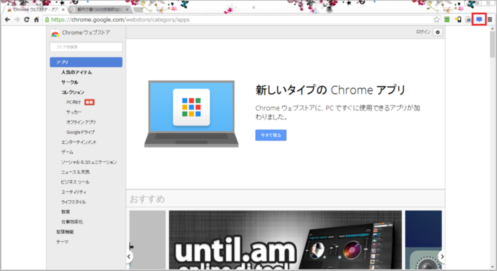The width and height of the screenshot is (497, 271).
Task: Click the browser Back arrow
Action: 7,19
